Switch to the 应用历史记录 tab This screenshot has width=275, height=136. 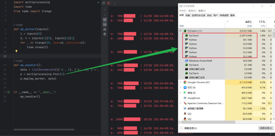tap(198, 15)
